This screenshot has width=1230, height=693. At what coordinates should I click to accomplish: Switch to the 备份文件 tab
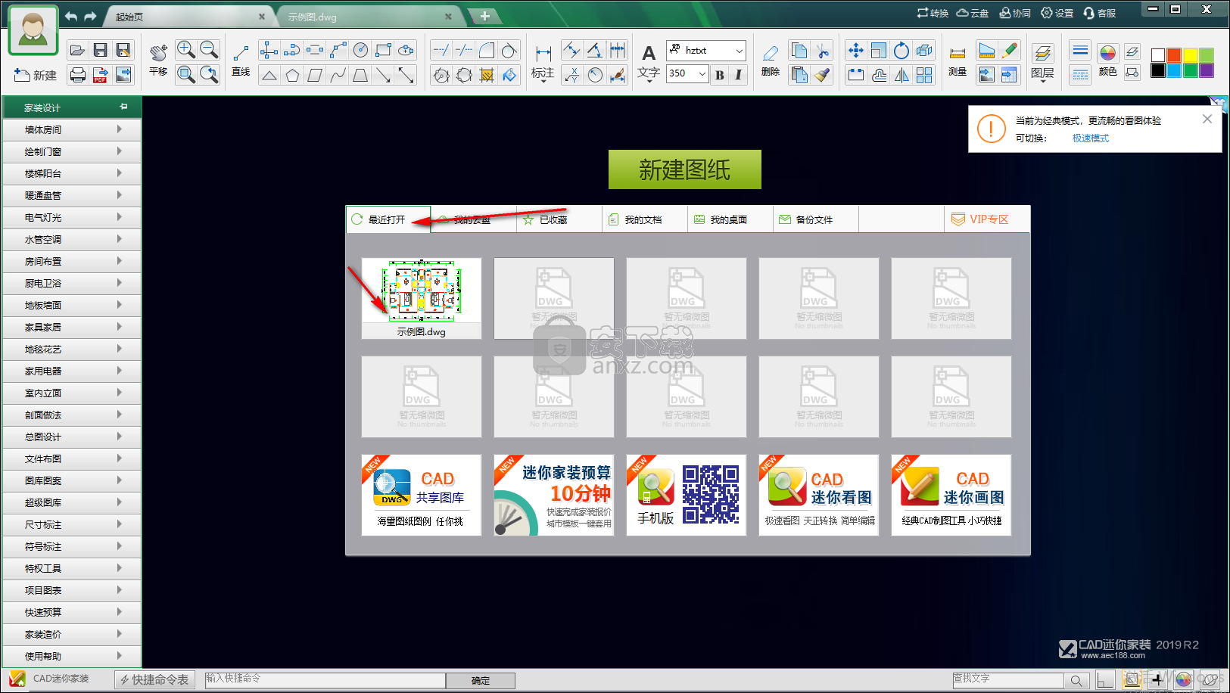[x=816, y=219]
